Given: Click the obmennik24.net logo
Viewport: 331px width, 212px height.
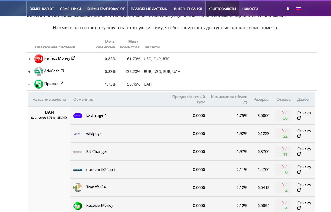Looking at the screenshot, I should click(78, 170).
